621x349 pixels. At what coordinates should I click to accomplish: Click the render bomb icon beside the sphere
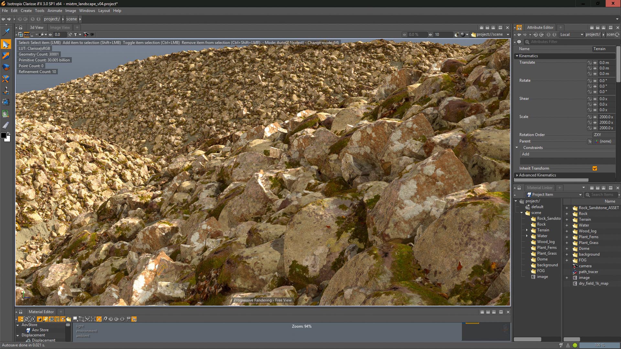tap(457, 35)
